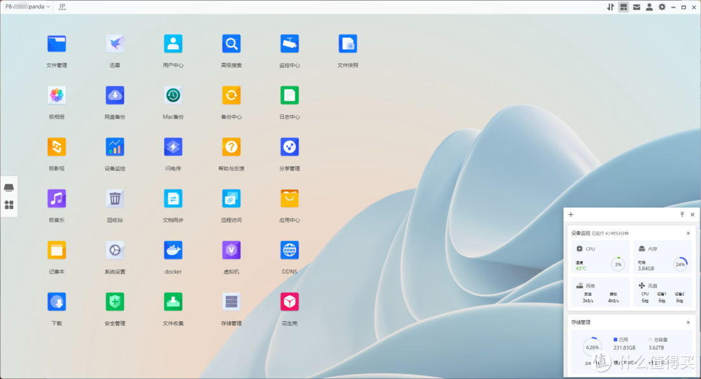Viewport: 701px width, 379px height.
Task: Toggle the widget panel icon in top bar
Action: coord(623,7)
